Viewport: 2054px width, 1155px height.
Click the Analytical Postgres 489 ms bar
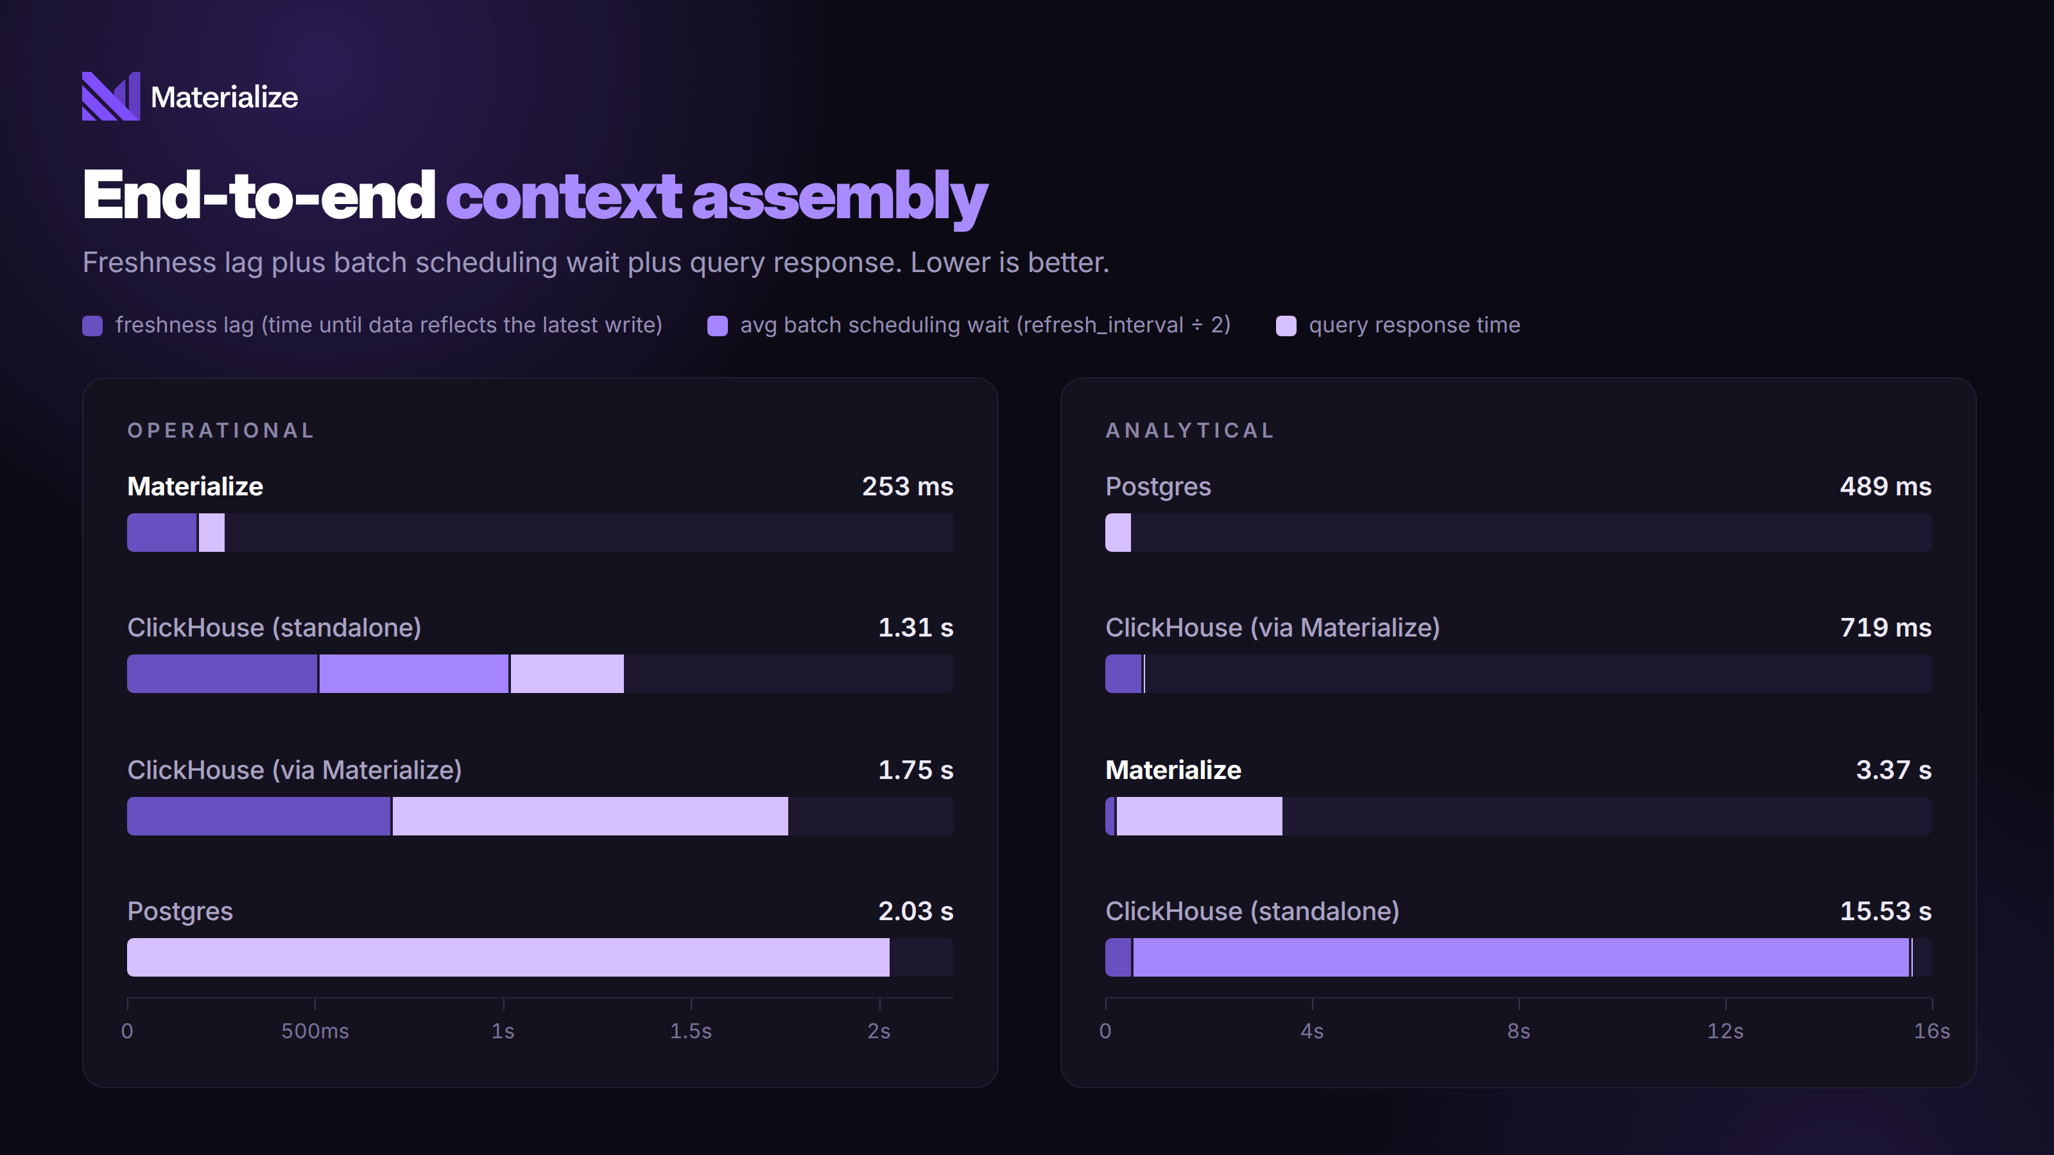coord(1118,533)
